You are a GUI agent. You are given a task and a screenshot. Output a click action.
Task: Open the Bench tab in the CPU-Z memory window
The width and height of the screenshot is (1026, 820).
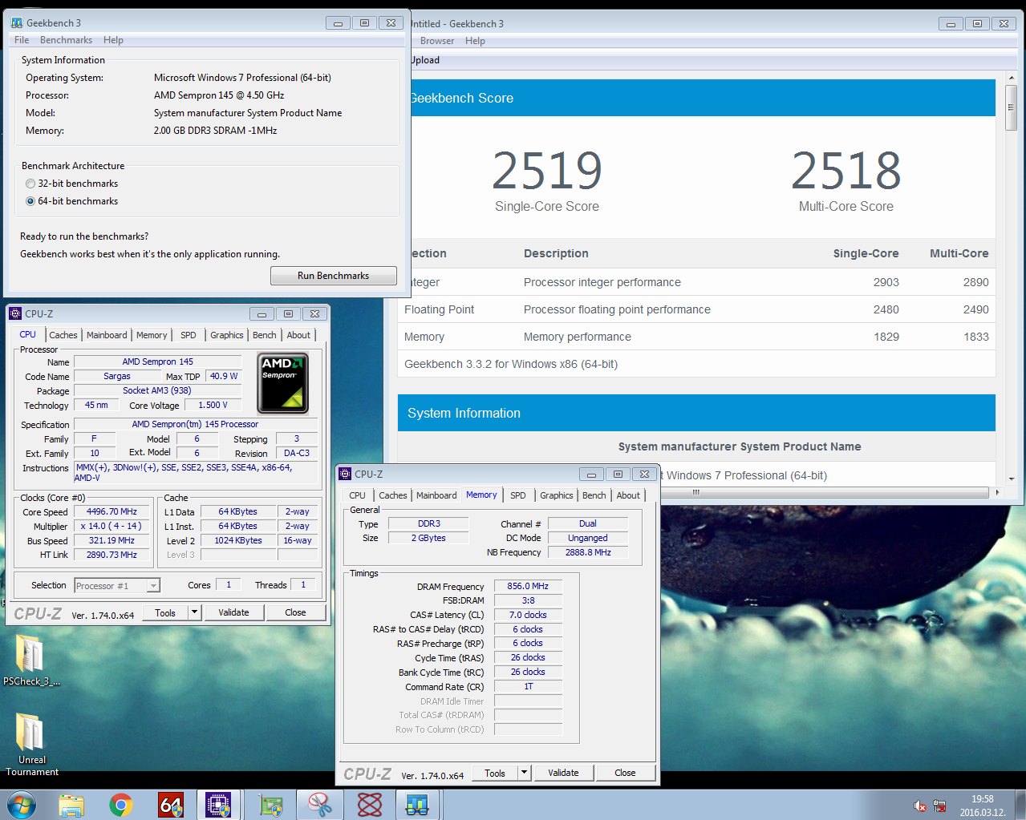(594, 495)
